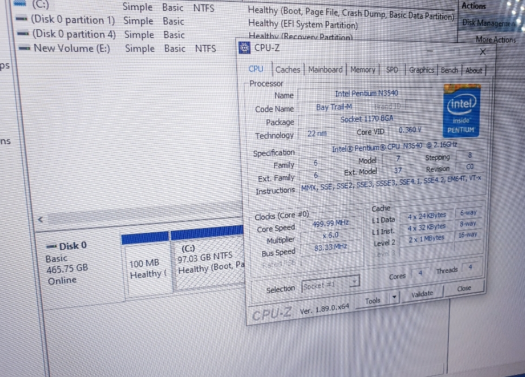This screenshot has width=525, height=377.
Task: Click the Disk 0 partition 1 volume icon
Action: point(23,20)
